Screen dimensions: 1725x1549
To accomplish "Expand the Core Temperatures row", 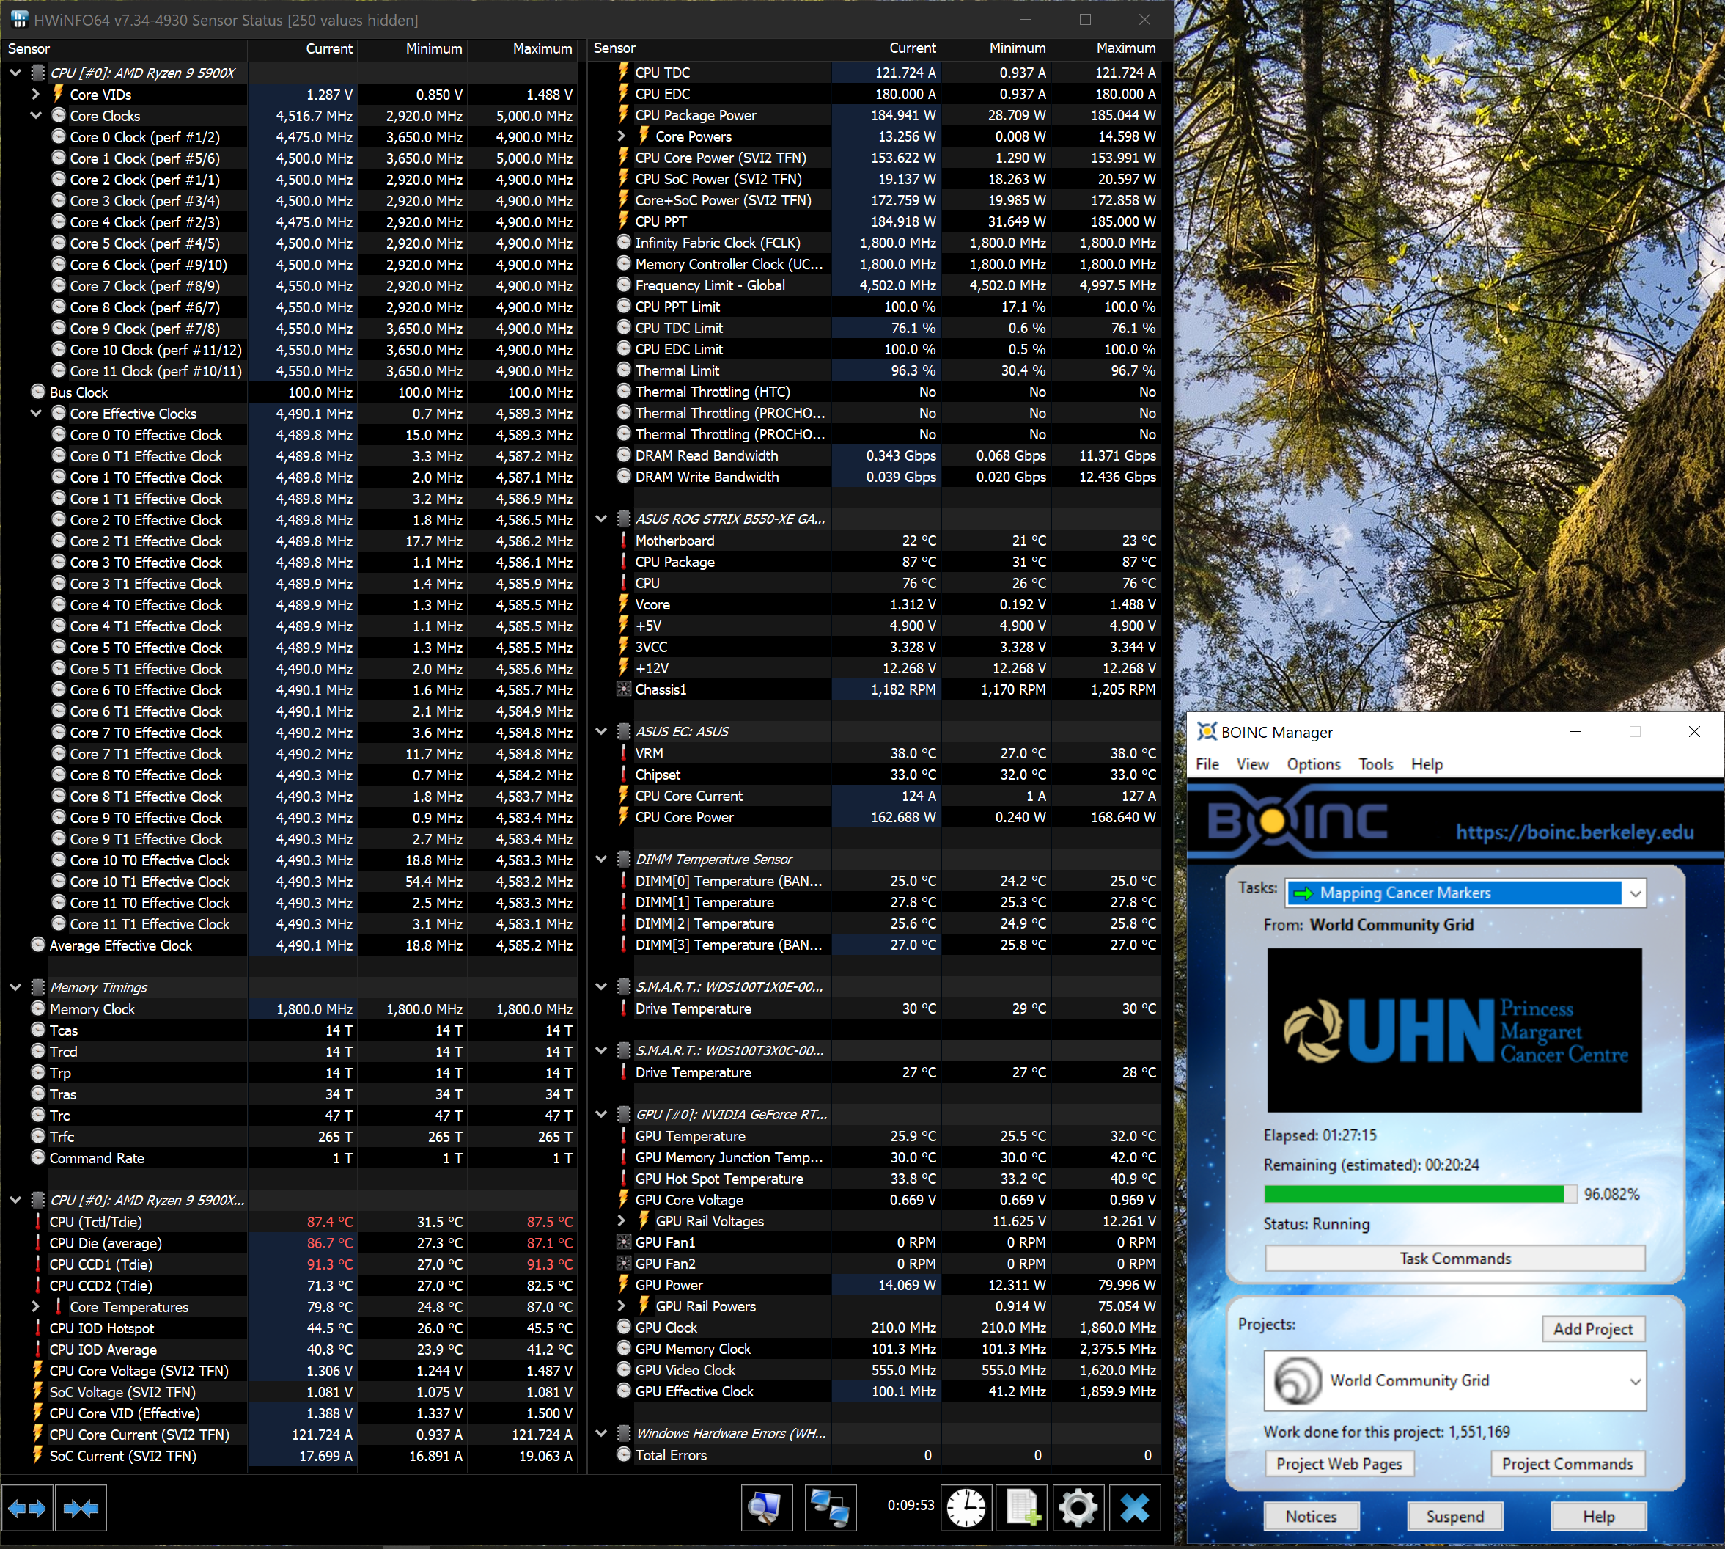I will pos(36,1306).
